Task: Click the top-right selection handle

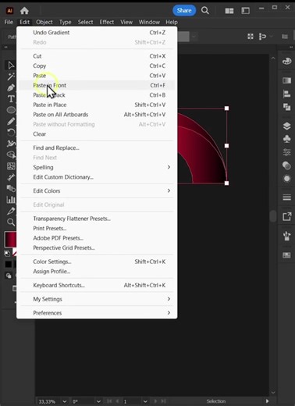Action: click(x=226, y=108)
